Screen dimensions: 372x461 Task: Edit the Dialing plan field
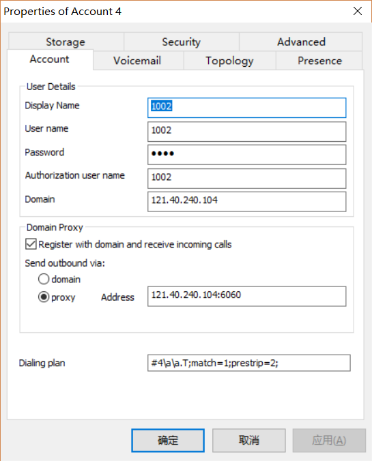tap(249, 363)
